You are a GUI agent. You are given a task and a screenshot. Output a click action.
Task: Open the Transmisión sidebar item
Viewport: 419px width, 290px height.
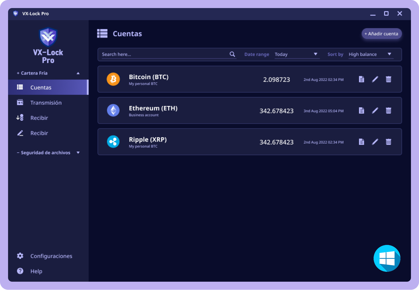tap(48, 102)
